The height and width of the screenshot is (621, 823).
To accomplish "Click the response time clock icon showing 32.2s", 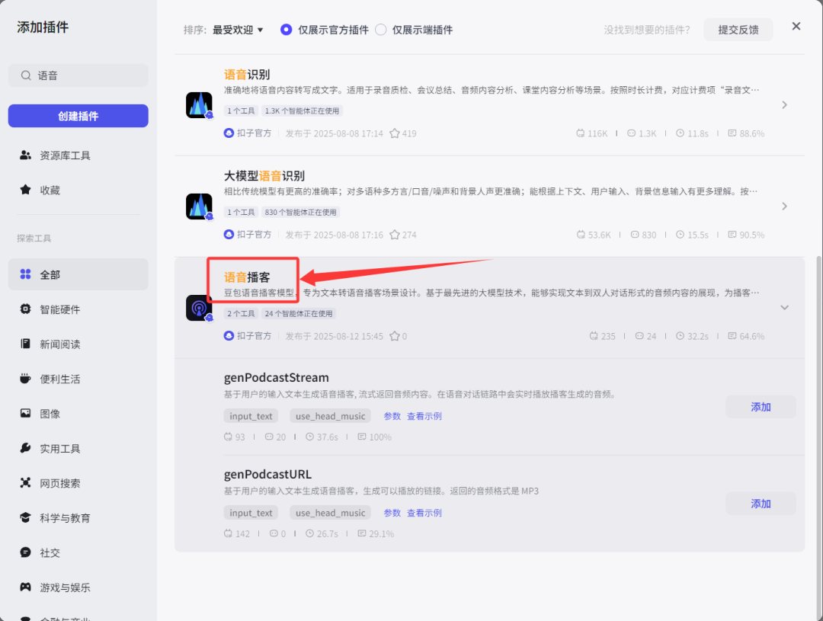I will pos(680,336).
